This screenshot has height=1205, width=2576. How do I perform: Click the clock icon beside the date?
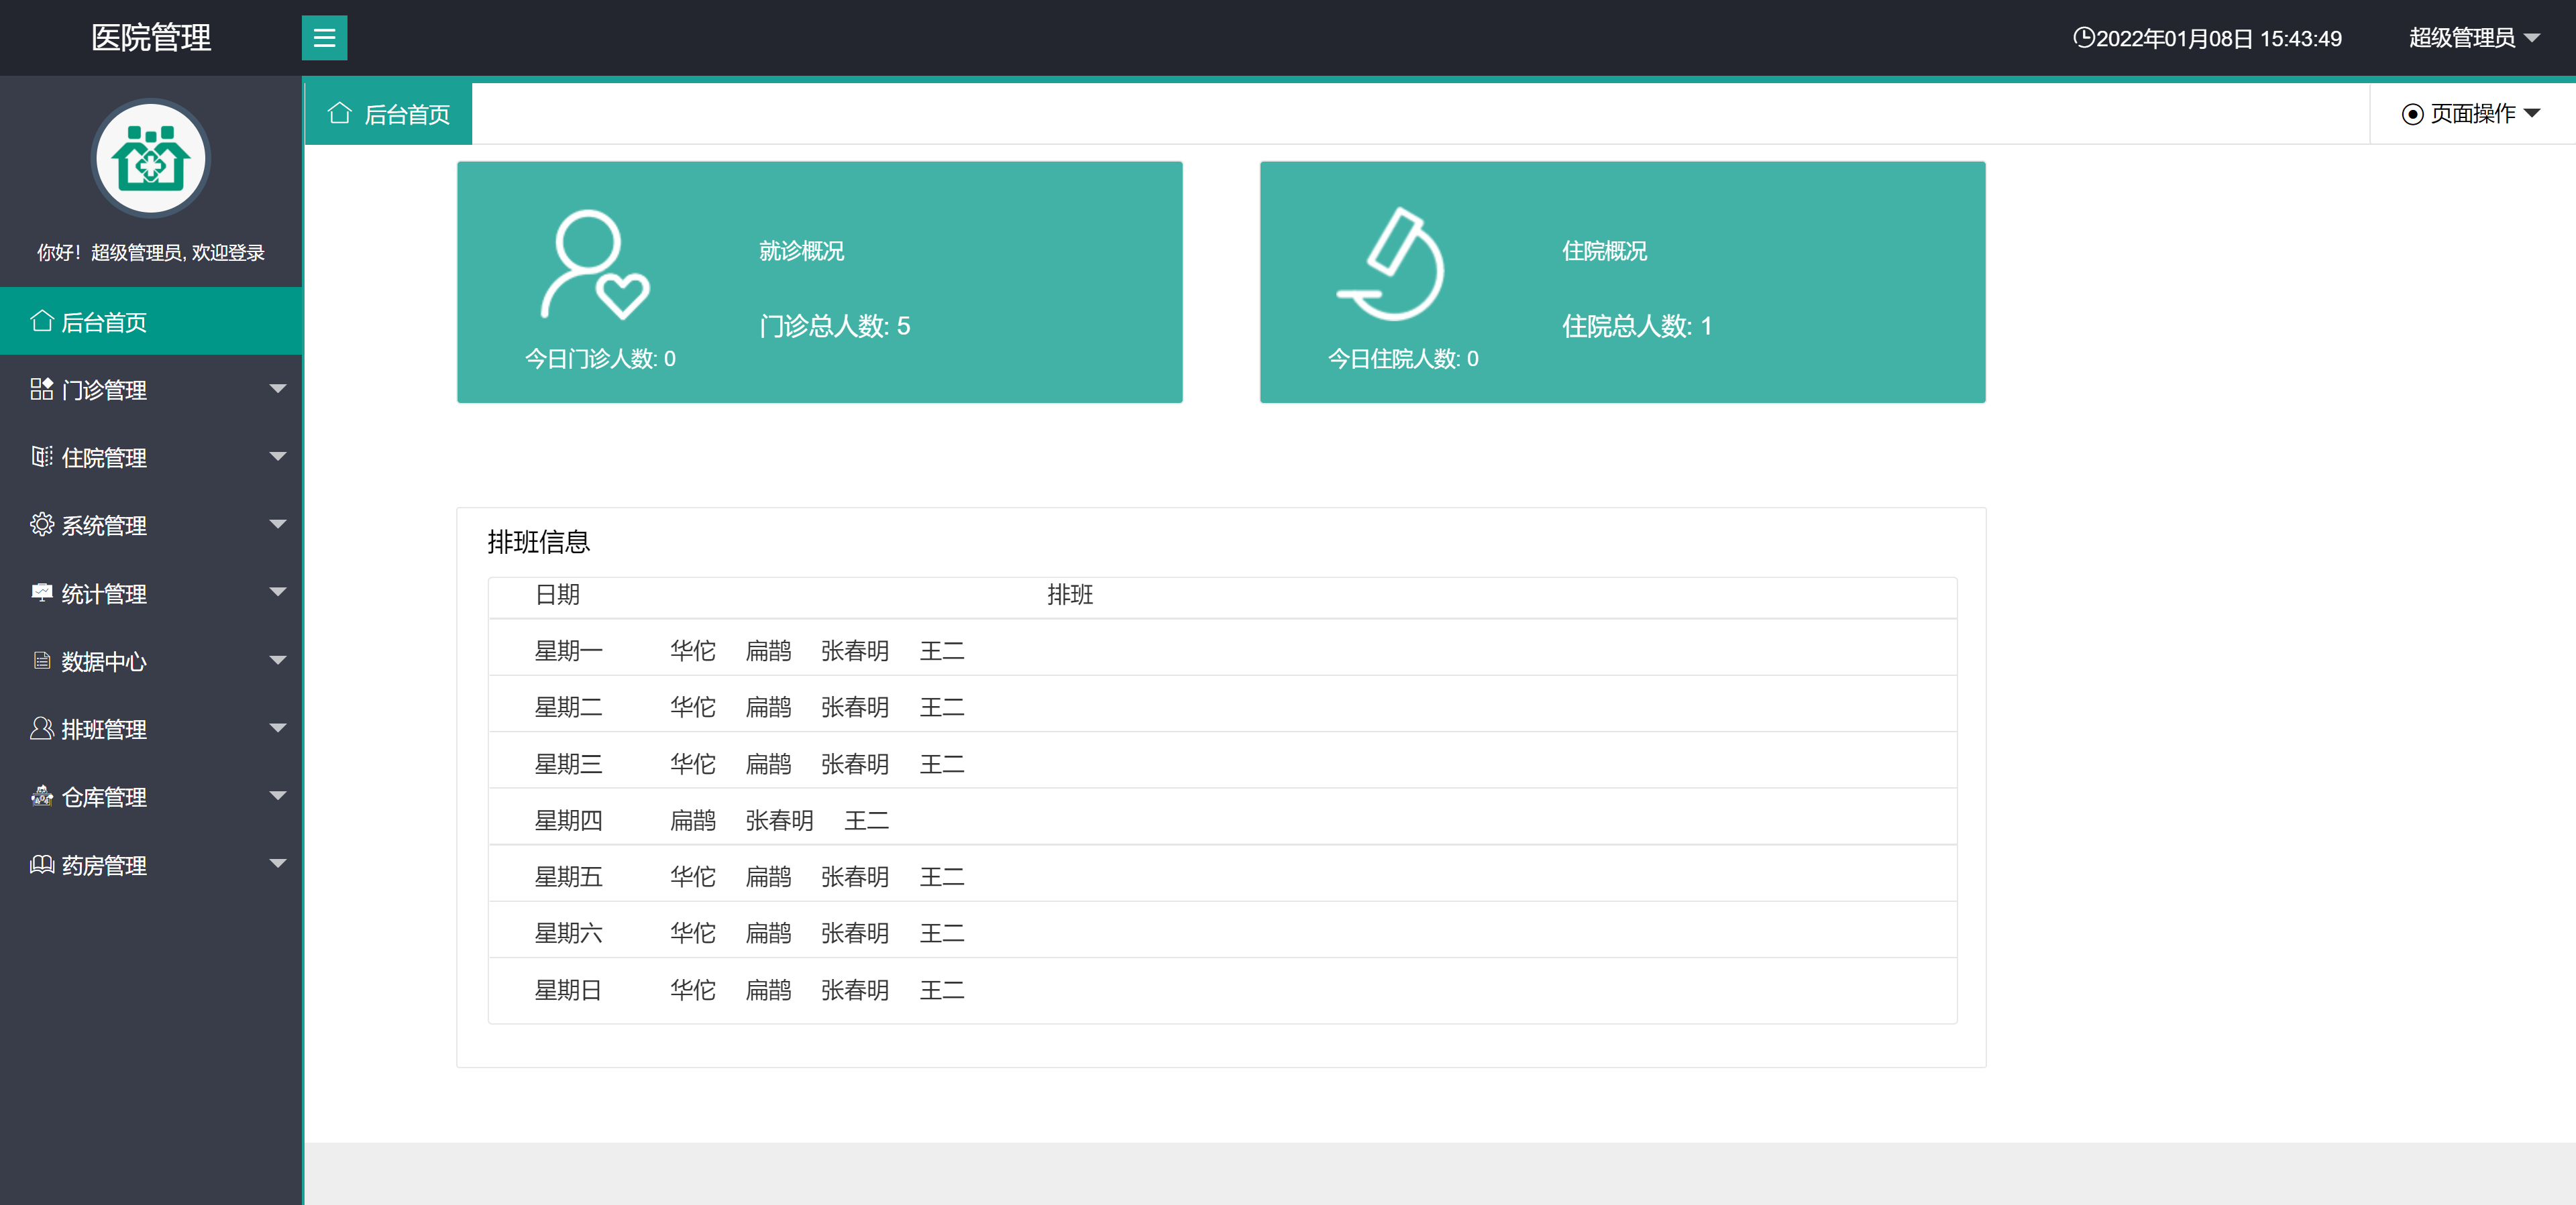2083,38
